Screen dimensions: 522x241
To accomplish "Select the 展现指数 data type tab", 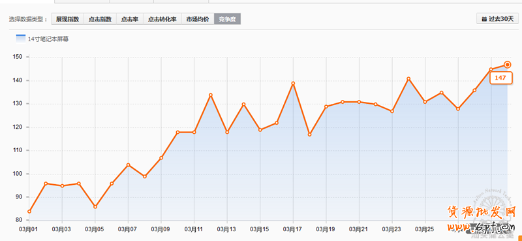I will point(68,19).
